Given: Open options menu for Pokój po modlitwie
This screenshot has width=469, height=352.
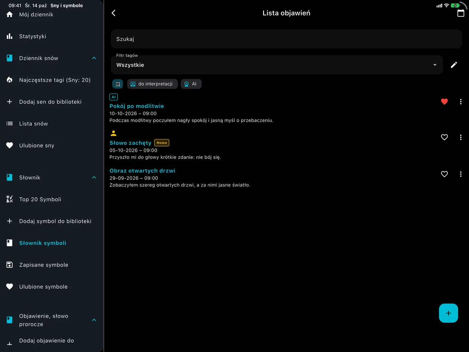Looking at the screenshot, I should point(461,102).
